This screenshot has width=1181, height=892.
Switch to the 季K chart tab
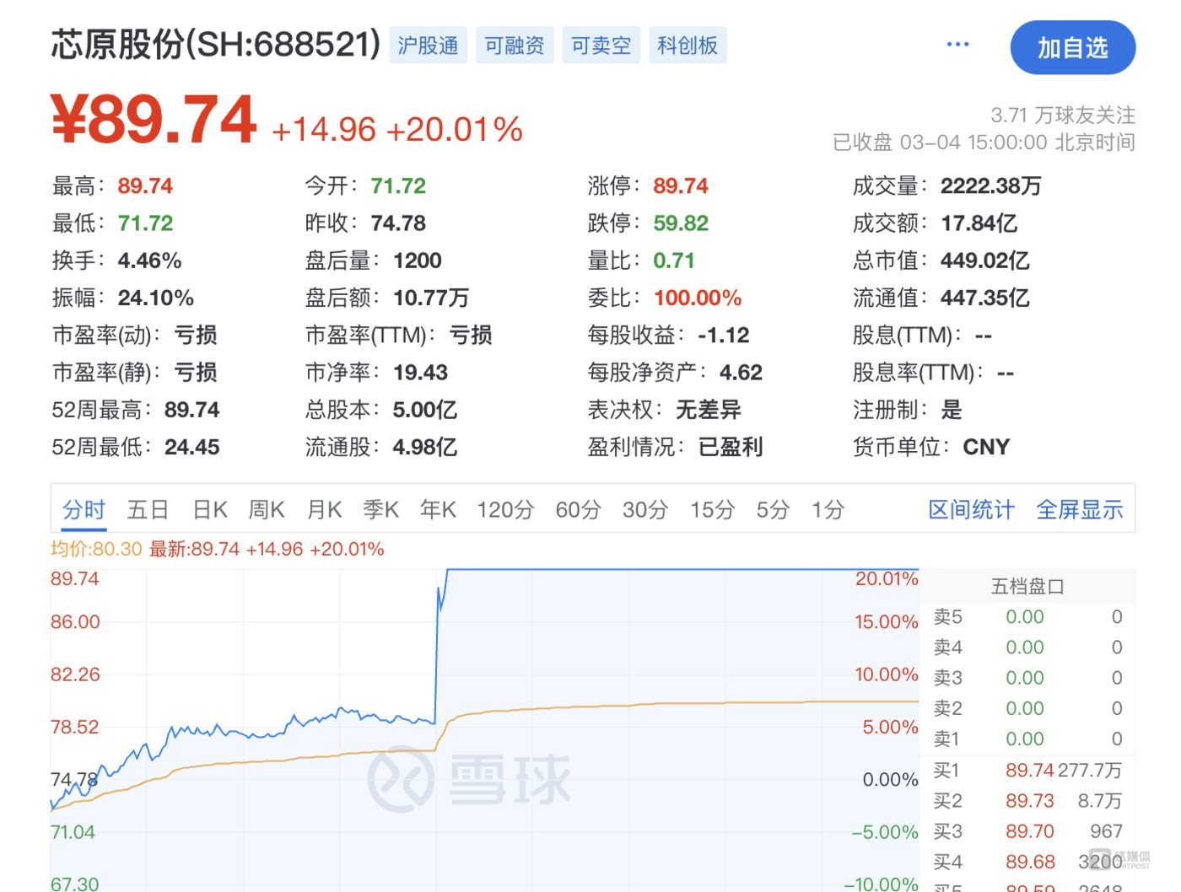(381, 510)
